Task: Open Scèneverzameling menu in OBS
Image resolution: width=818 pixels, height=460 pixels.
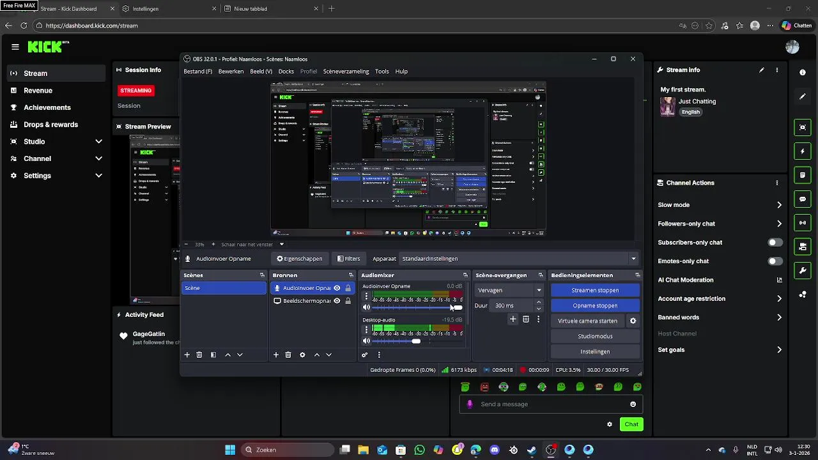Action: [346, 72]
